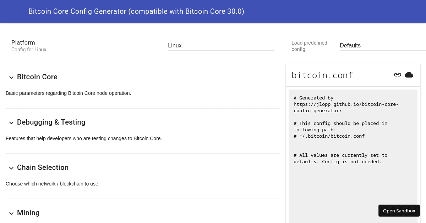Viewport: 426px width, 223px height.
Task: Click the jlopp.github.io generator URL text
Action: click(346, 104)
